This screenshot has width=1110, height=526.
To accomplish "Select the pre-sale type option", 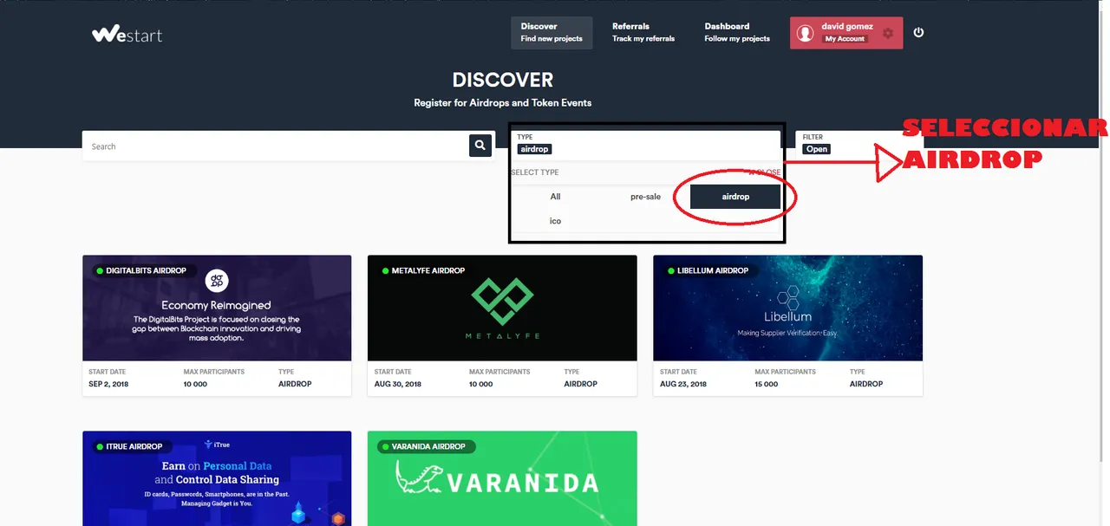I will [x=645, y=197].
